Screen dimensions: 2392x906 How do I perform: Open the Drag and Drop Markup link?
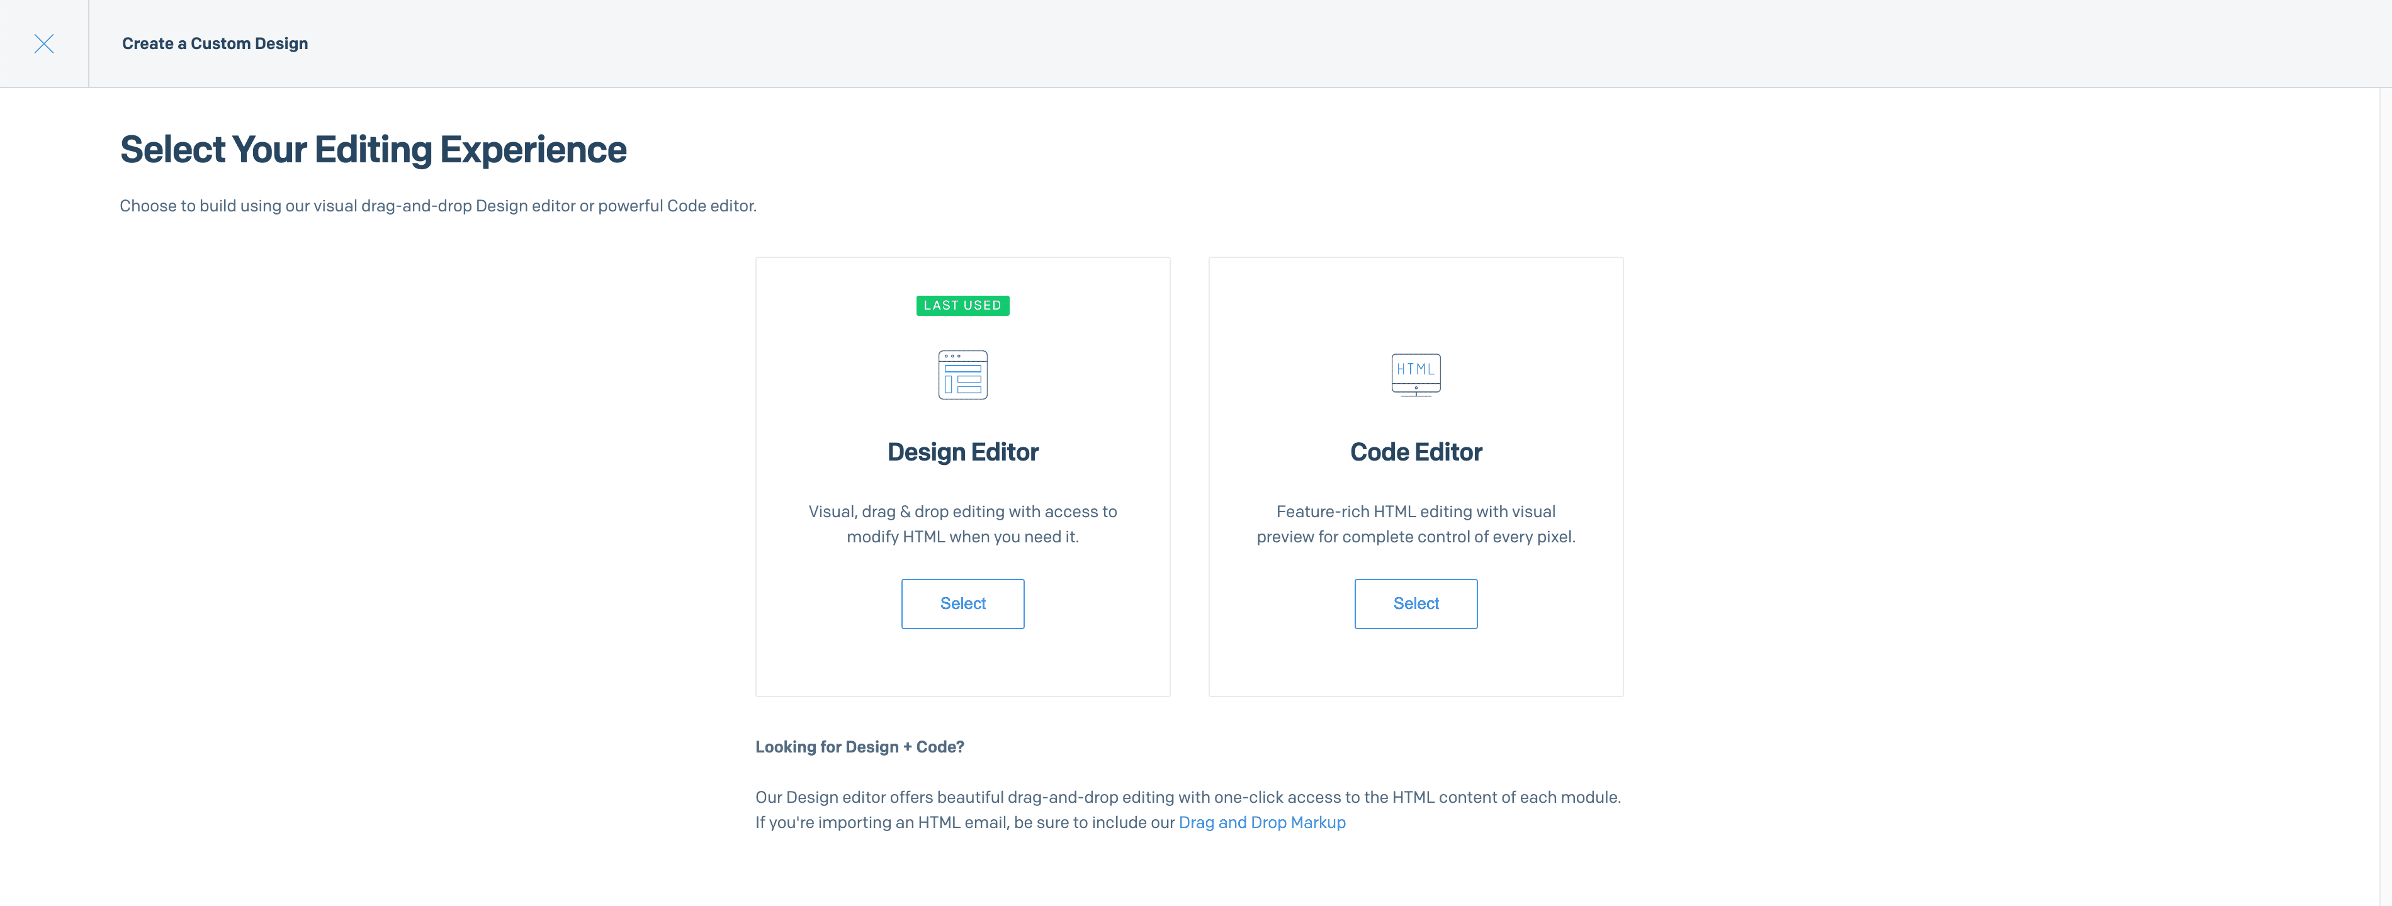[x=1262, y=822]
